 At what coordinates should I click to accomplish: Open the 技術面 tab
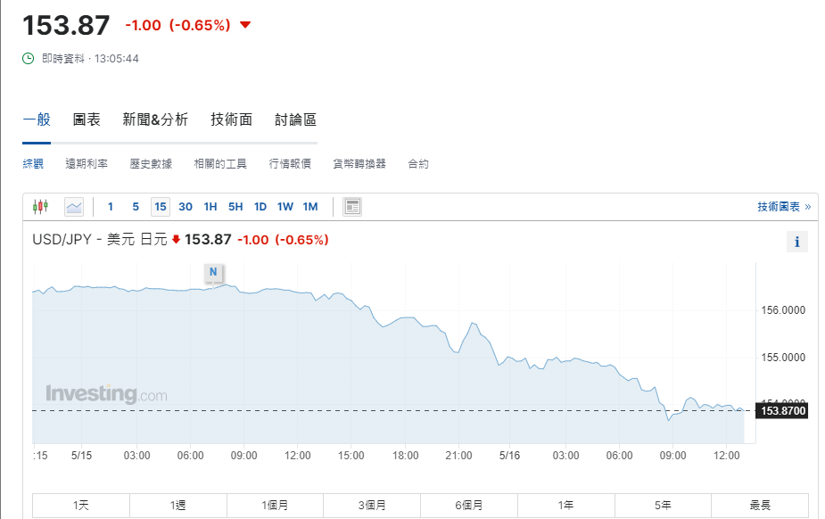[231, 119]
